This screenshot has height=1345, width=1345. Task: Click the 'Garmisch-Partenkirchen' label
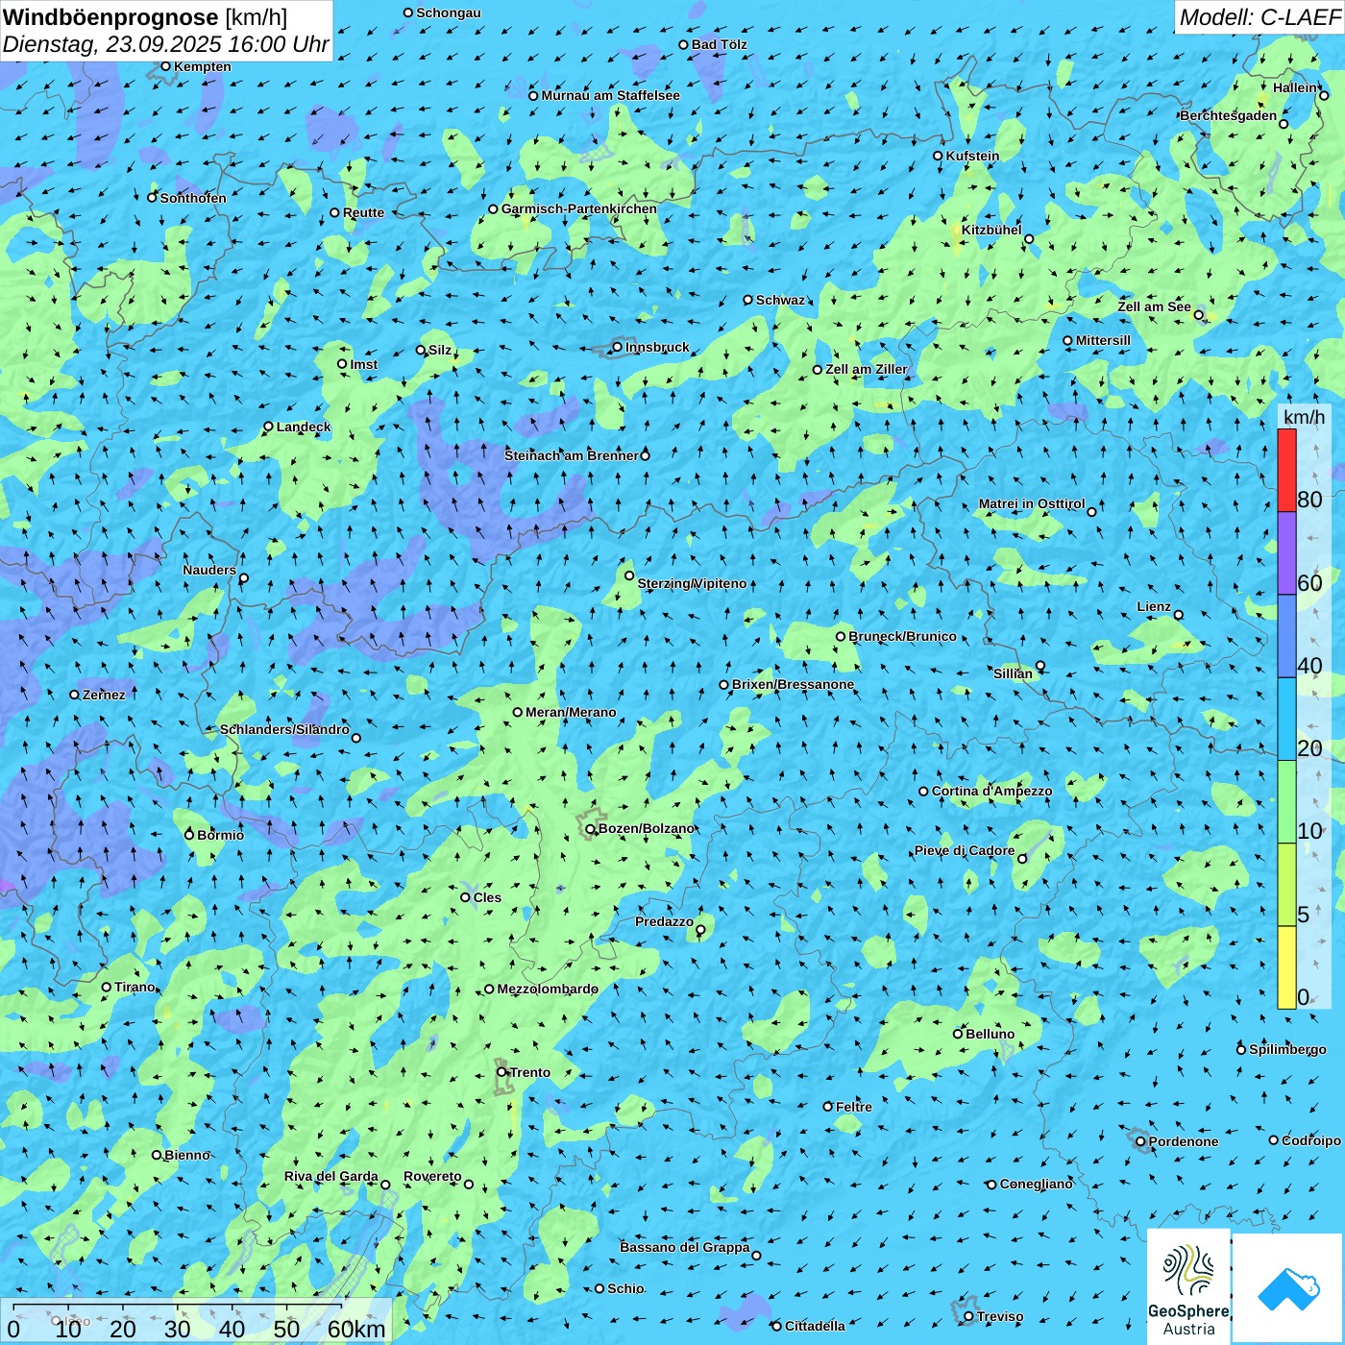pyautogui.click(x=579, y=208)
